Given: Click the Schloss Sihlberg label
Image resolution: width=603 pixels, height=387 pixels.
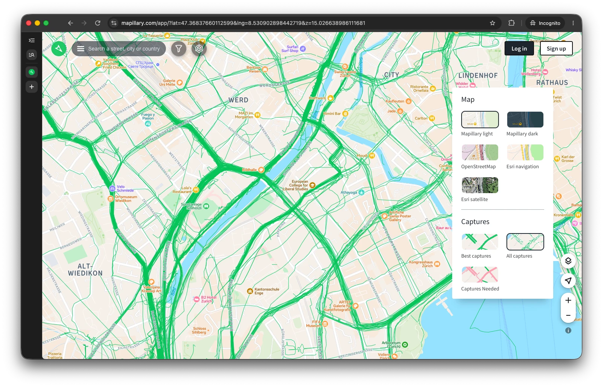Looking at the screenshot, I should [199, 330].
